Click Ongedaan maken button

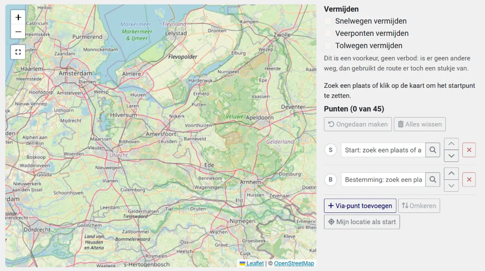pos(358,124)
